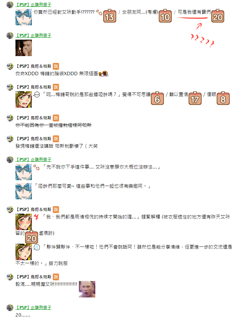Click 說 badge beside strikethrough message
The width and height of the screenshot is (240, 320).
pos(56,118)
